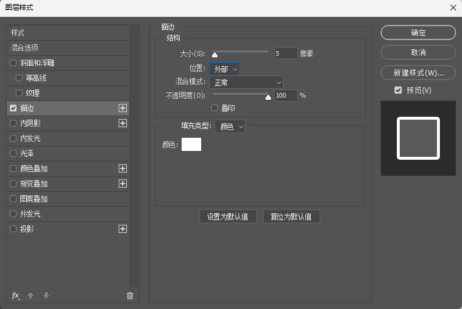Close the 图层样式 dialog
The image size is (462, 309).
point(453,8)
